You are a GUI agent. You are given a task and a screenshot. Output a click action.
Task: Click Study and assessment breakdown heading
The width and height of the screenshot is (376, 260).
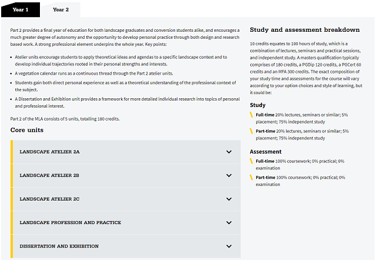[x=305, y=30]
